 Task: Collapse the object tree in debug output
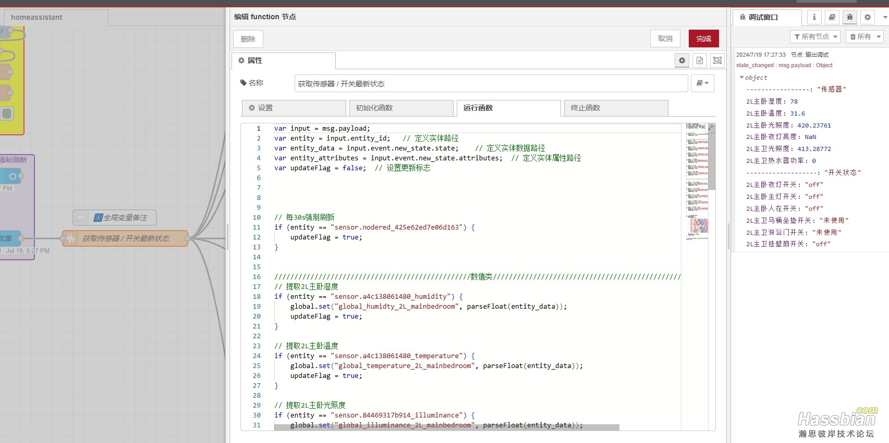(741, 78)
